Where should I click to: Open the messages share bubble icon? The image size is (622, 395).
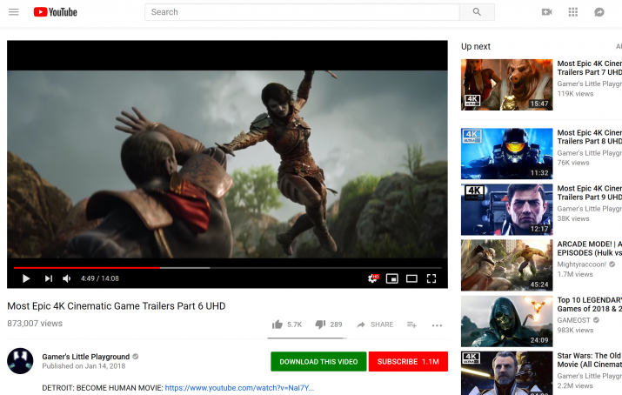[x=599, y=12]
